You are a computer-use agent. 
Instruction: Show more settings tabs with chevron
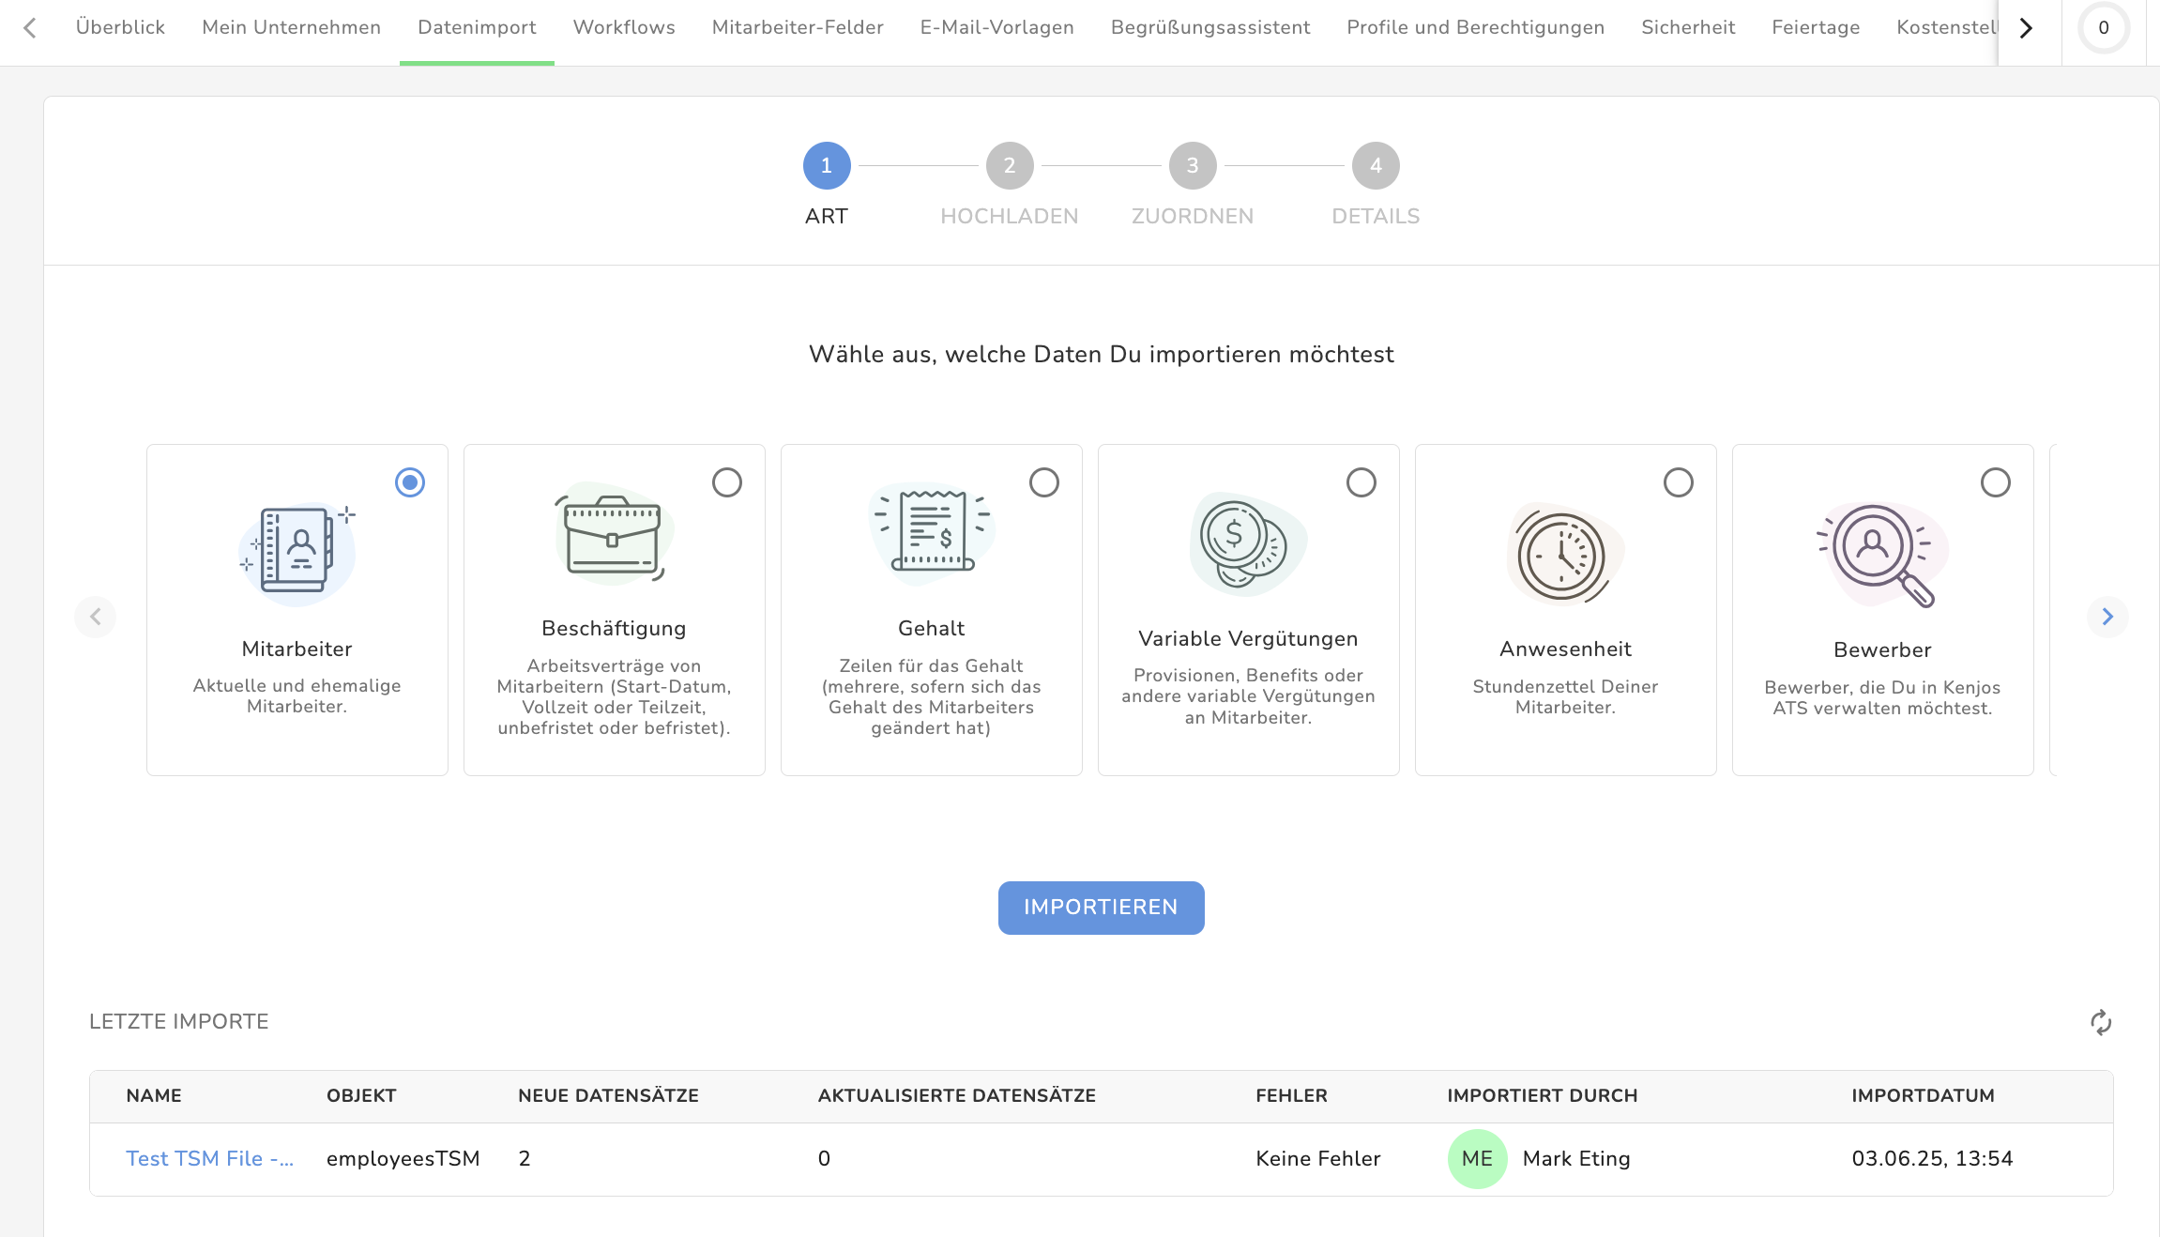click(2027, 28)
